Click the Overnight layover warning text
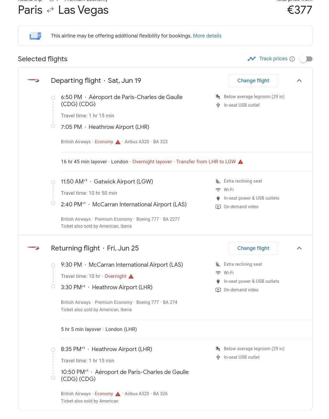Viewport: 329px width, 419px height. (152, 162)
